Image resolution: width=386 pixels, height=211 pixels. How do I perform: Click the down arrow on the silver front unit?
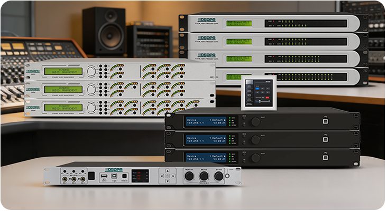click(168, 181)
